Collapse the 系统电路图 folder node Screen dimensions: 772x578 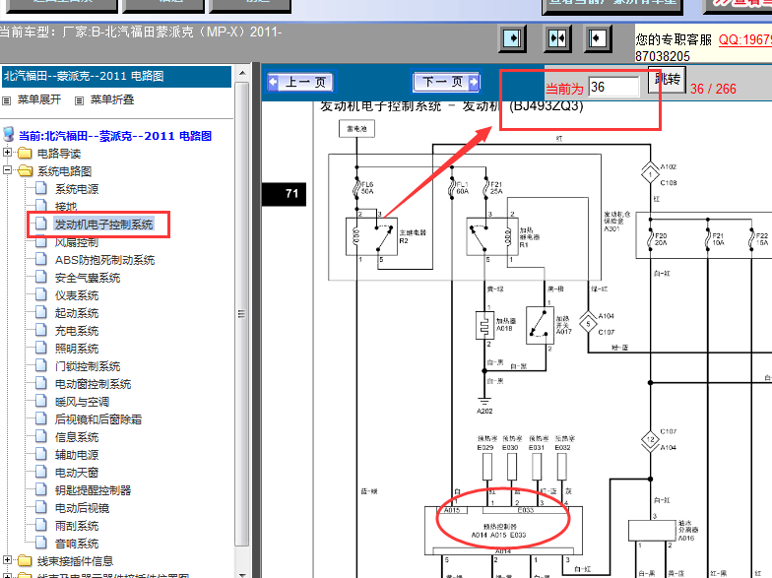click(x=7, y=170)
